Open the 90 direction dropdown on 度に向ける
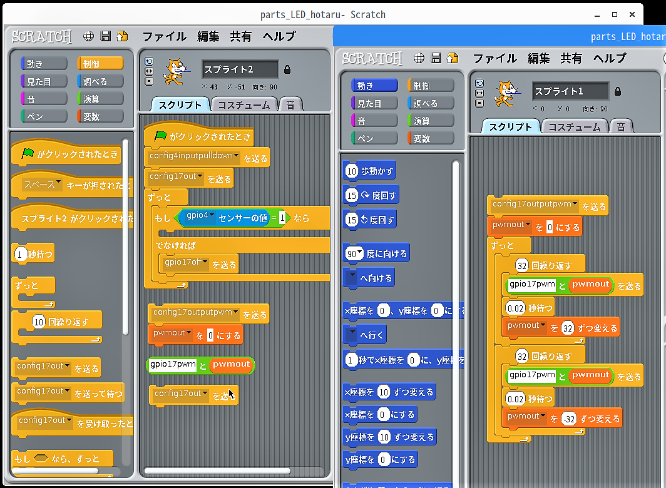Viewport: 666px width, 488px height. [360, 253]
